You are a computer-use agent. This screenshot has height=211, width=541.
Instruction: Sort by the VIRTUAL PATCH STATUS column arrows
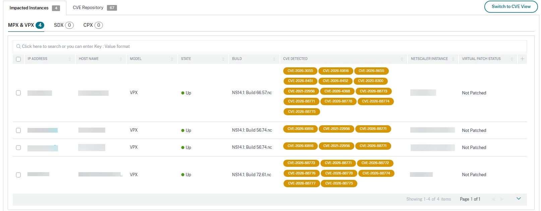pyautogui.click(x=512, y=59)
